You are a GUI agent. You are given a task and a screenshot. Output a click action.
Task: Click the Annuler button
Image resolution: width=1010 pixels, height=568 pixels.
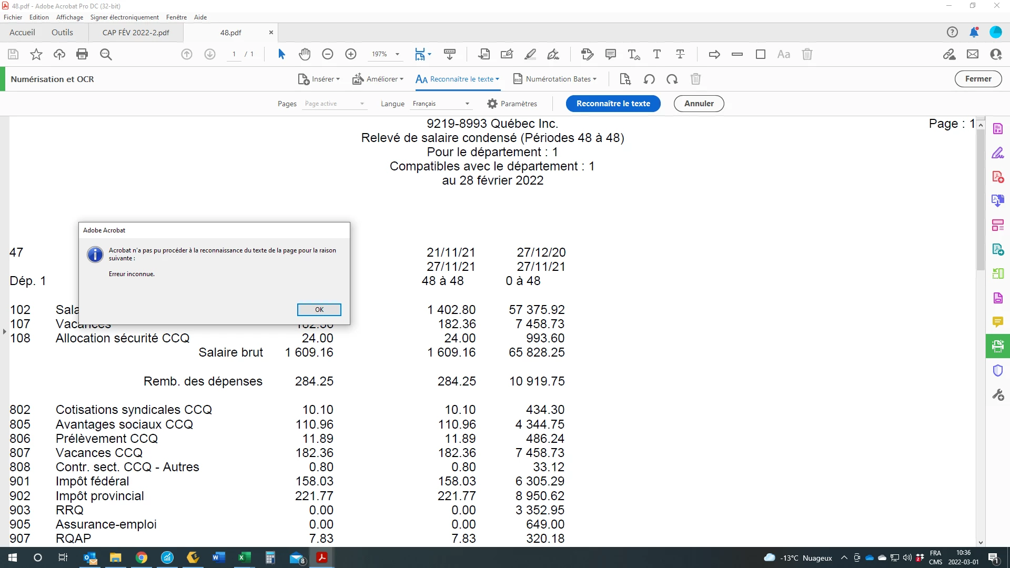699,104
